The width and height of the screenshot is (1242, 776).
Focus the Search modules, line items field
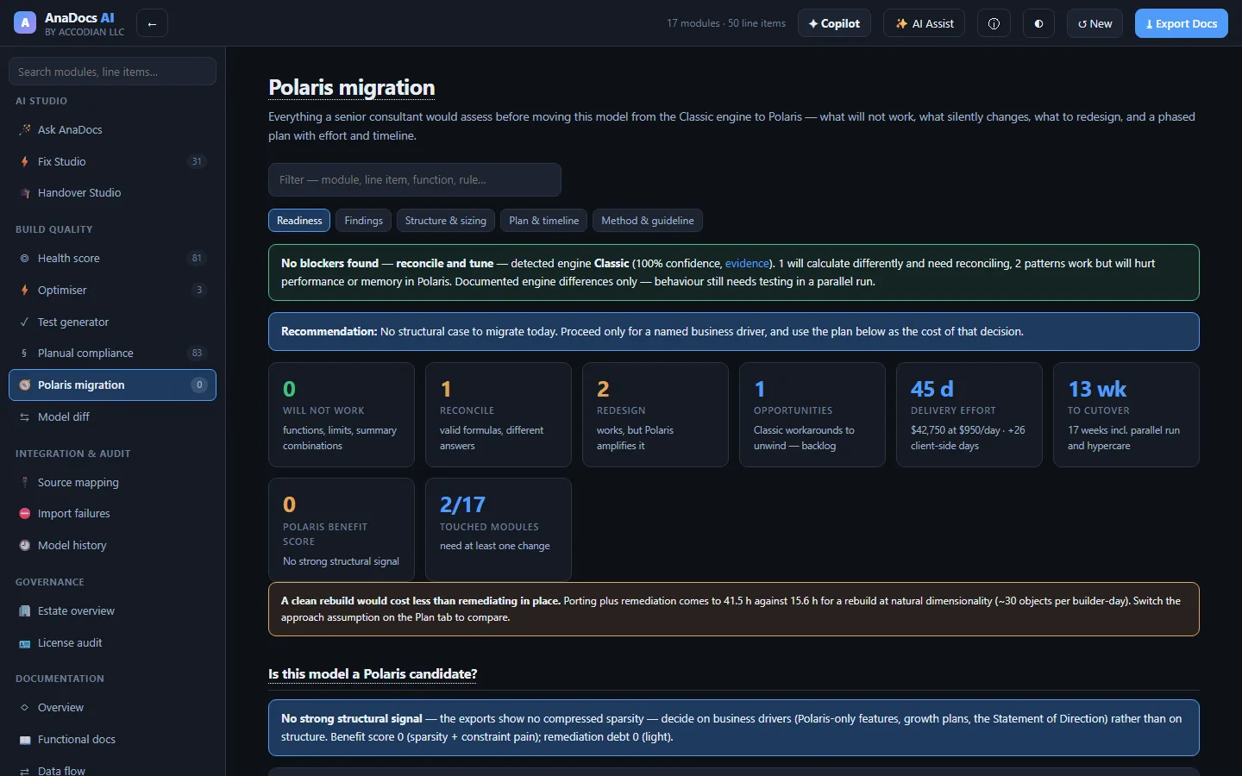pos(112,72)
